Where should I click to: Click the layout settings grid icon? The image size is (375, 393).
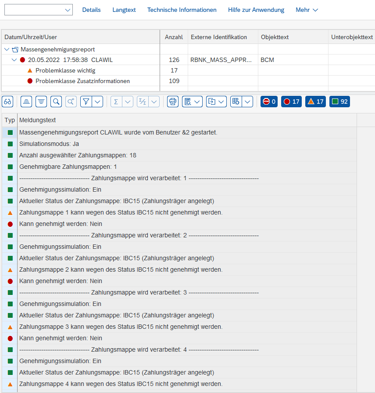click(x=236, y=102)
